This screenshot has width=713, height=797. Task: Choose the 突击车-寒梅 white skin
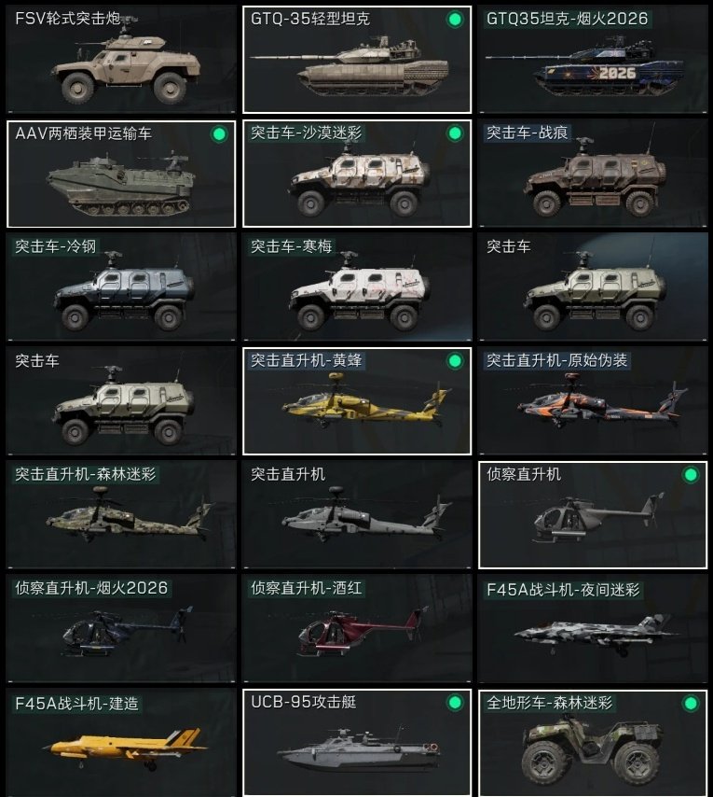(357, 287)
